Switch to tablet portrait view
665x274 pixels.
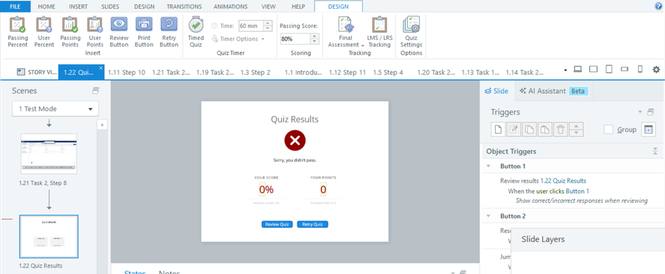click(x=608, y=69)
